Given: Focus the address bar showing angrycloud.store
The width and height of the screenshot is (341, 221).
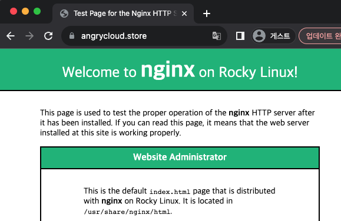Looking at the screenshot, I should [x=144, y=36].
